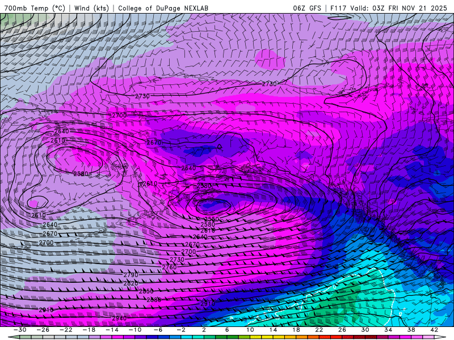Select the 14 value on the temperature scale
The image size is (454, 340).
273,330
